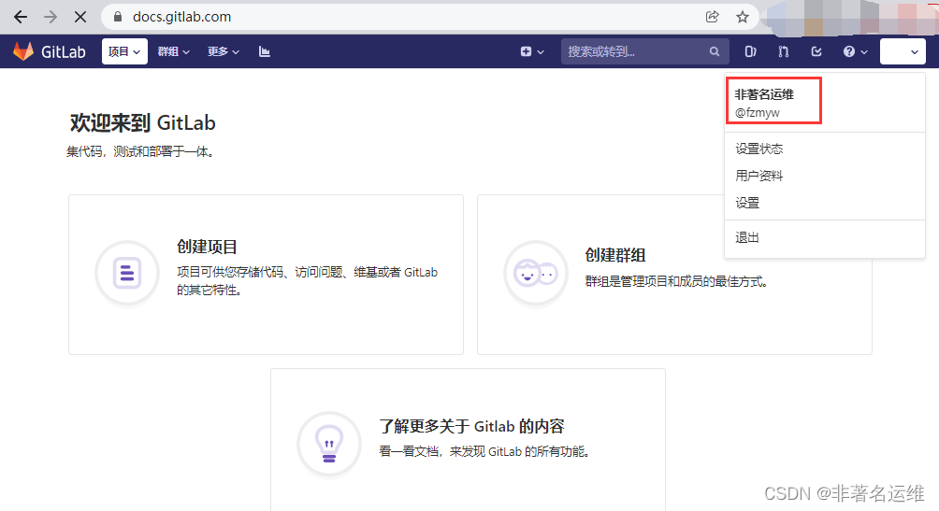Focus the 搜索或转到 search field
The height and width of the screenshot is (511, 939).
click(645, 51)
